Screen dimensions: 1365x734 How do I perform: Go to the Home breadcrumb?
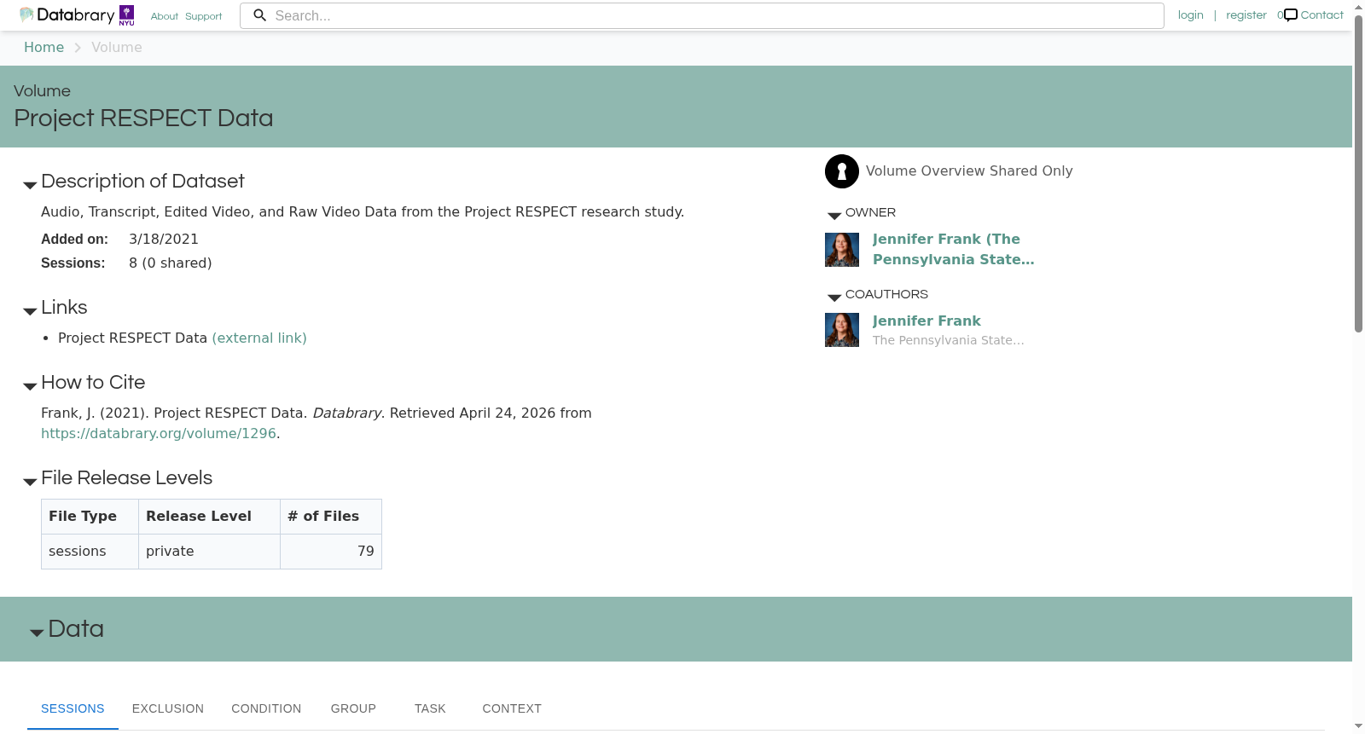44,48
